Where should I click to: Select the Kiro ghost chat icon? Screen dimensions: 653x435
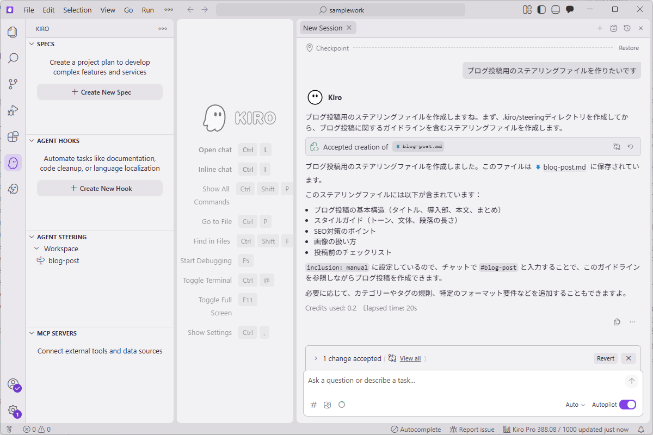13,163
